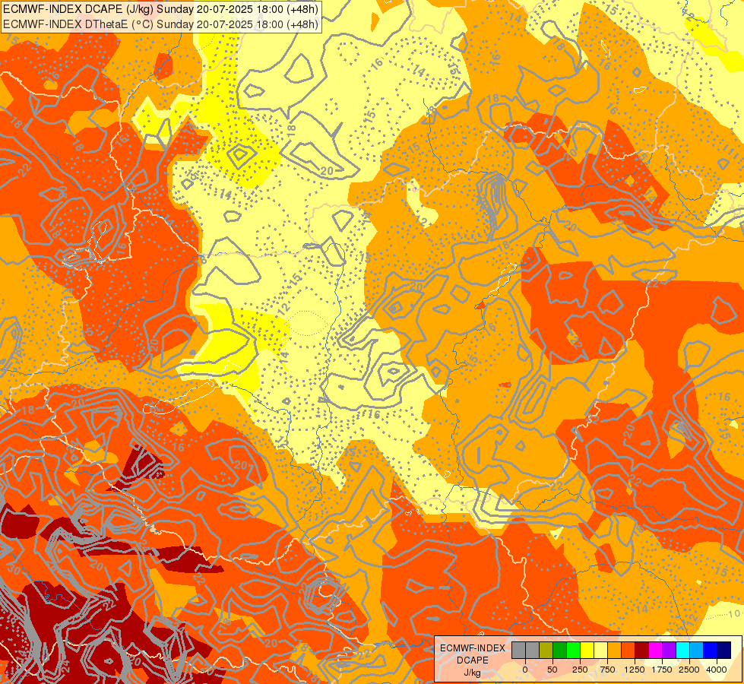Select the bright green legend swatch

tap(573, 650)
